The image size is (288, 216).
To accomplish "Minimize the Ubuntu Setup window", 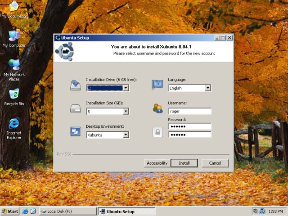I will [217, 38].
